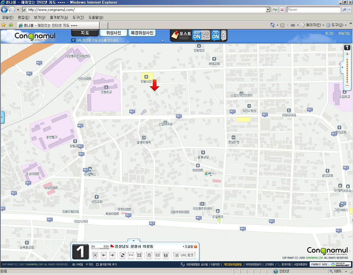353x275 pixels.
Task: Activate the zoom-to-selection box icon
Action: click(x=95, y=255)
